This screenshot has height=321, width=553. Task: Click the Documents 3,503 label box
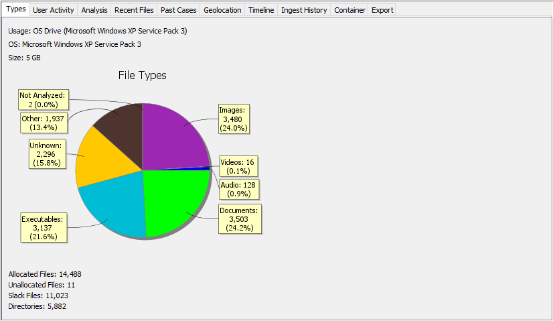tap(238, 219)
